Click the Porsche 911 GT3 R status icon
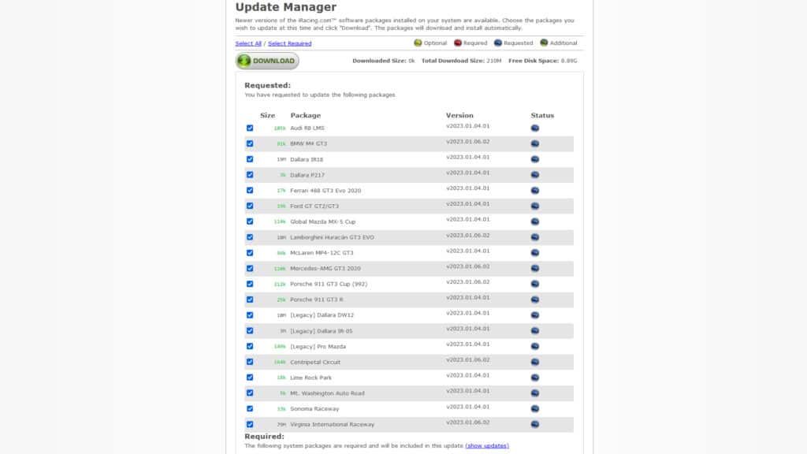Screen dimensions: 807x454 (x=535, y=300)
